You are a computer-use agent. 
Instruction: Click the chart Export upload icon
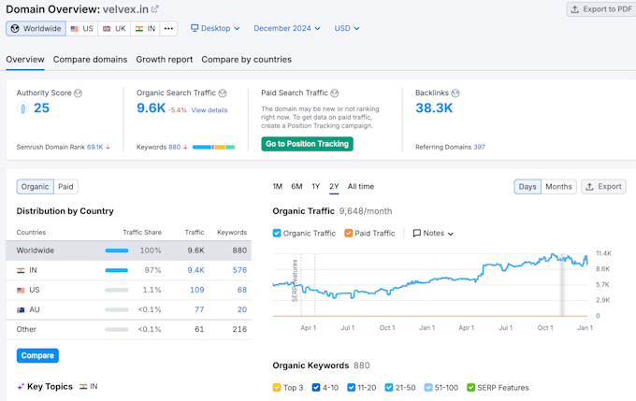tap(590, 187)
